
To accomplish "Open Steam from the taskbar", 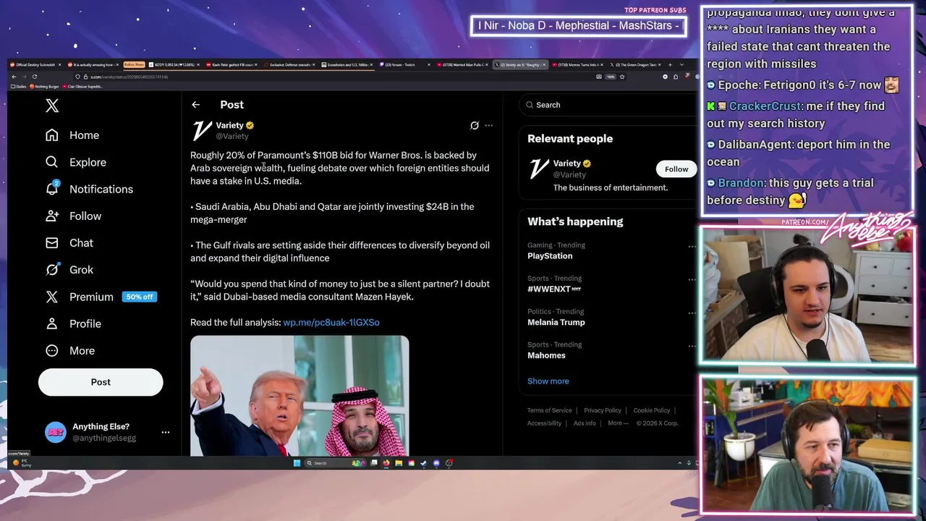I will click(x=423, y=463).
